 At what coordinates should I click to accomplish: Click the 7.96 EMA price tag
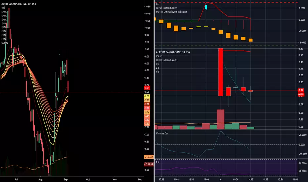(x=147, y=108)
